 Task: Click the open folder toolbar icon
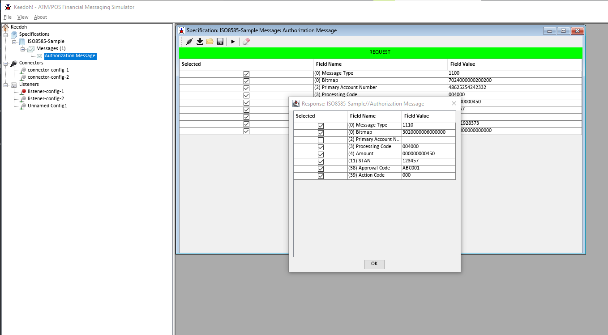tap(210, 42)
